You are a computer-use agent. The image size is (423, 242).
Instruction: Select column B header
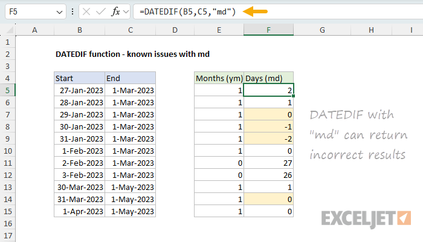[80, 30]
